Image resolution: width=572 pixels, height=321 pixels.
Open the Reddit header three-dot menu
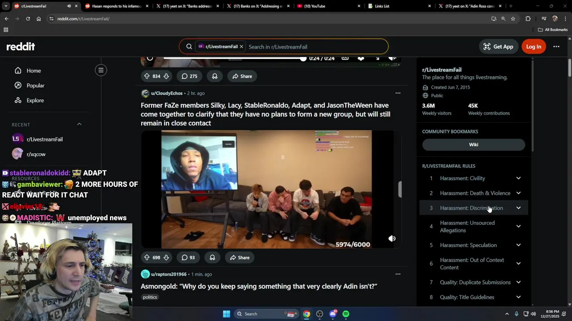pyautogui.click(x=556, y=46)
